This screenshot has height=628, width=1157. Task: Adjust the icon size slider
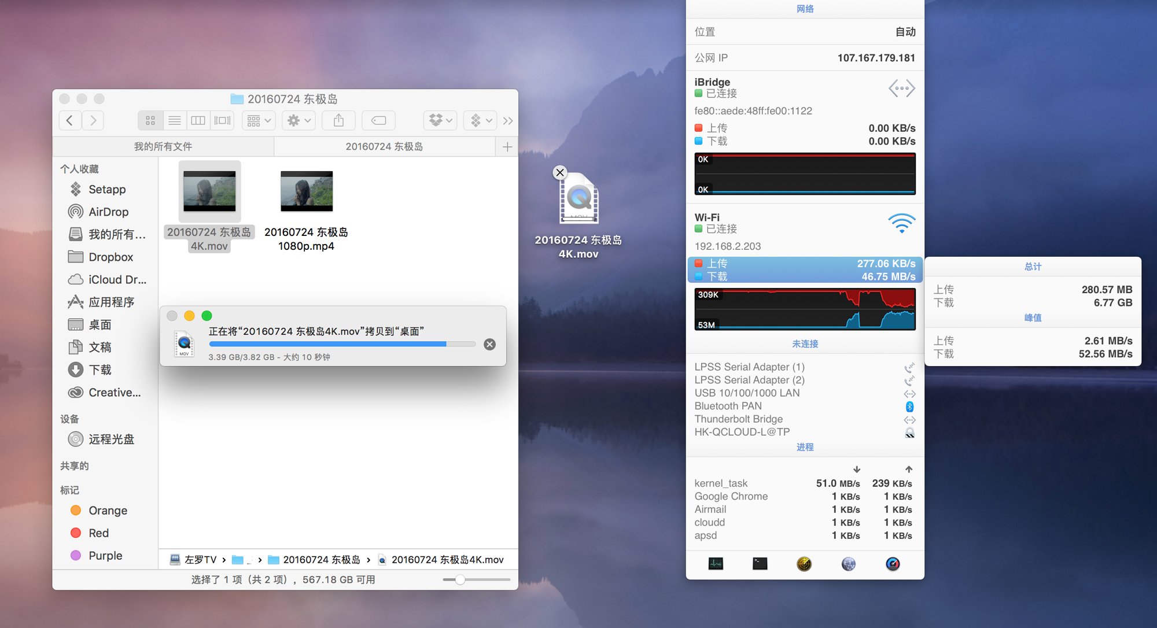(460, 579)
